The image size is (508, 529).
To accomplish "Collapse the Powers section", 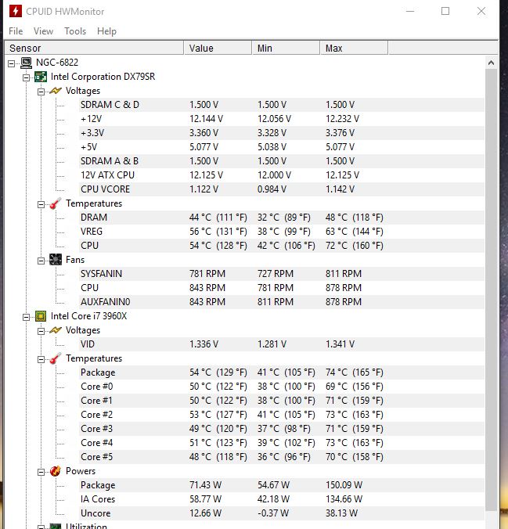I will pos(41,472).
